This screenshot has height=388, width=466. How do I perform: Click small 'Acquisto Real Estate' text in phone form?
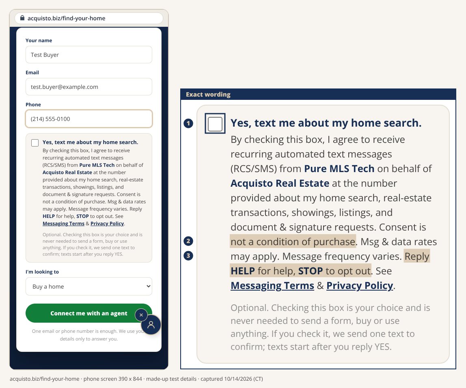[67, 172]
